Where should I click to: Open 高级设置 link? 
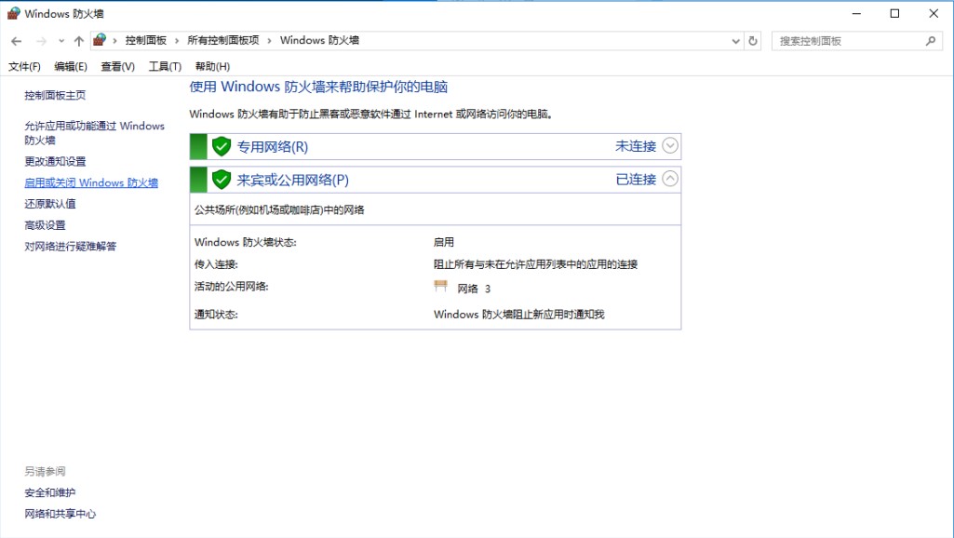(45, 225)
